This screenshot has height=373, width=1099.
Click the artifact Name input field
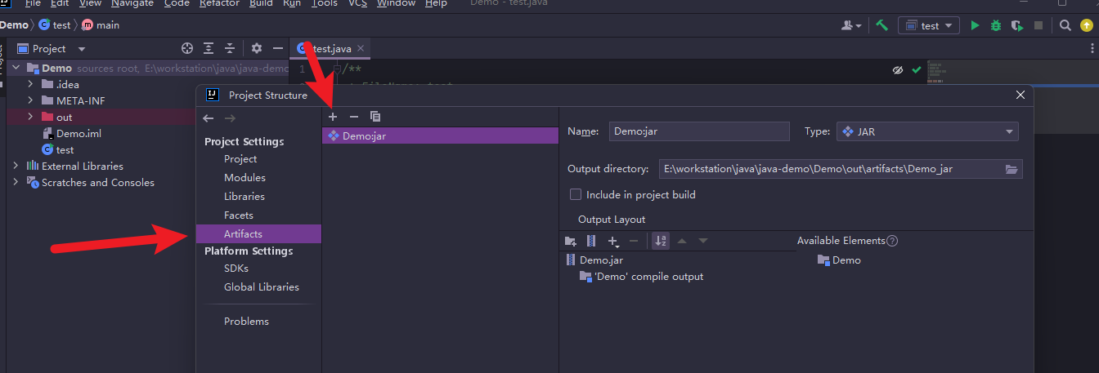699,131
